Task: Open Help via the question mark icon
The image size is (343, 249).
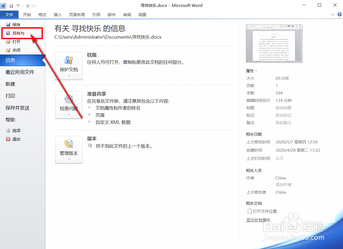Action: point(340,14)
